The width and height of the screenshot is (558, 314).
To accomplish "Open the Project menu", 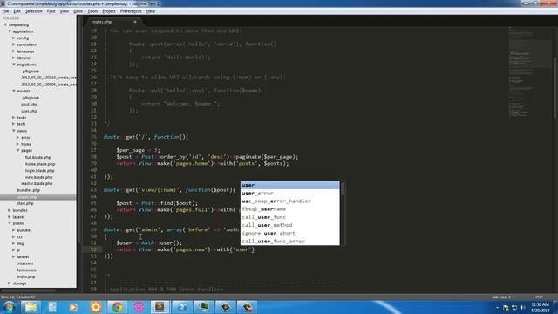I will tap(109, 11).
